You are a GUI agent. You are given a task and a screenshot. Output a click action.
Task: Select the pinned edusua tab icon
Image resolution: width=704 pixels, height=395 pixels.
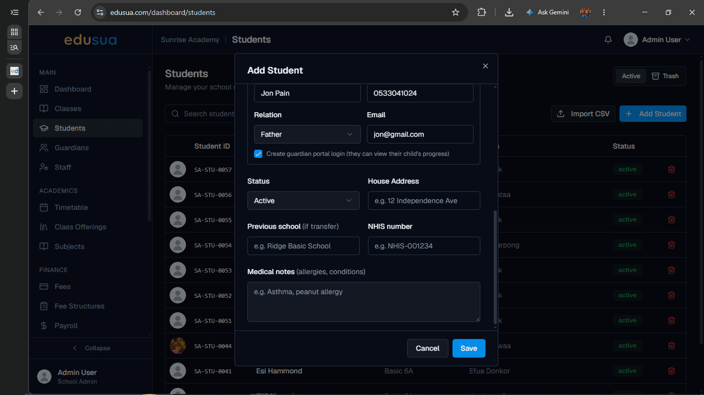[x=14, y=70]
